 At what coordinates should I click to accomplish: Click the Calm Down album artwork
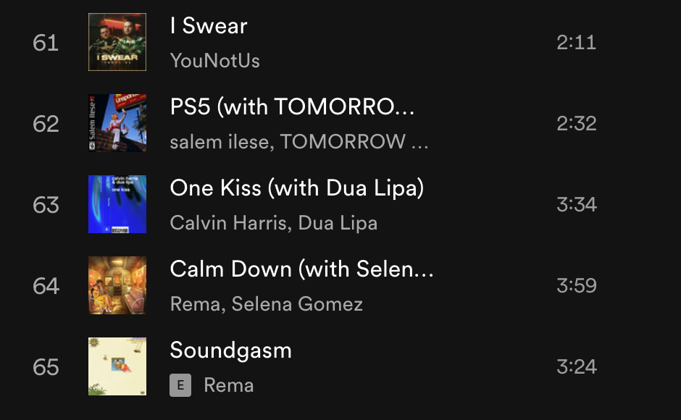(117, 285)
